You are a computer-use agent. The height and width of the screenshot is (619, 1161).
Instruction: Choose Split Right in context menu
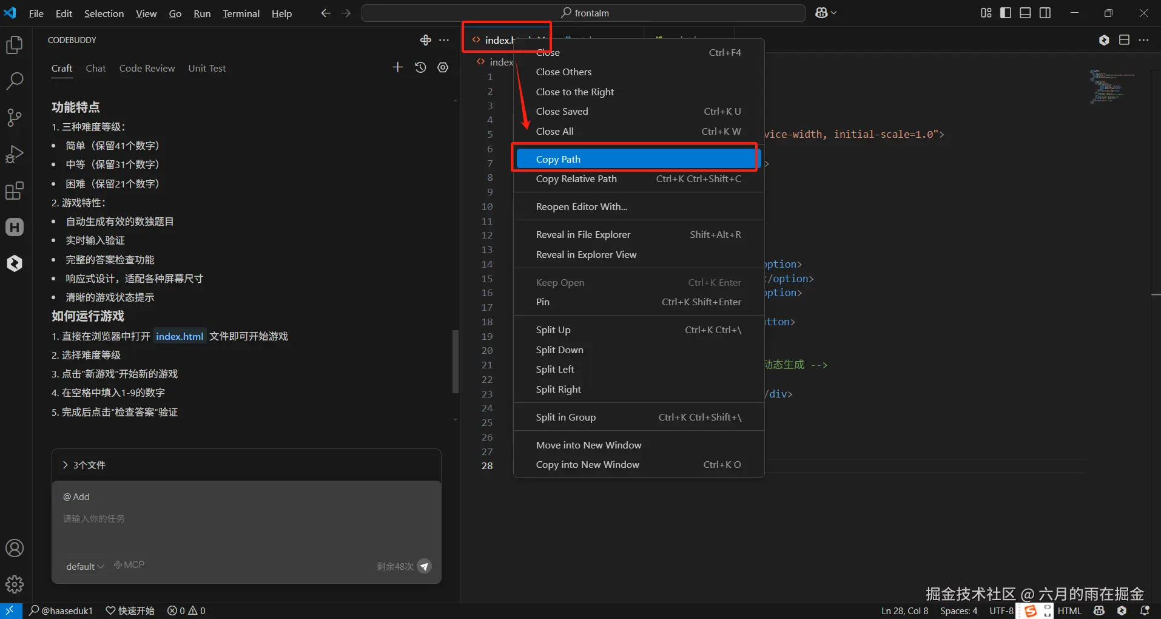tap(638, 389)
